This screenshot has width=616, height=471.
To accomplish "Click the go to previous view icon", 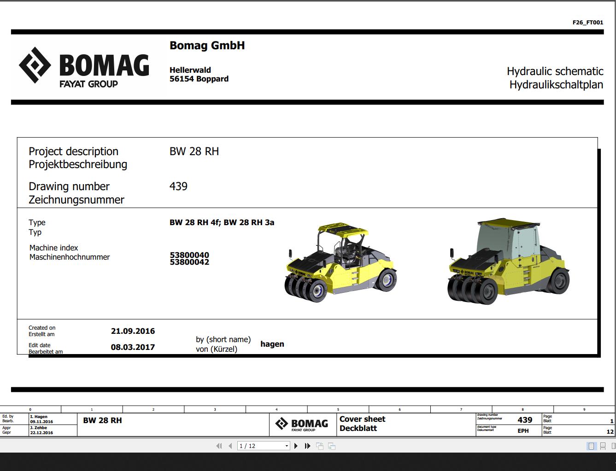I will click(320, 446).
